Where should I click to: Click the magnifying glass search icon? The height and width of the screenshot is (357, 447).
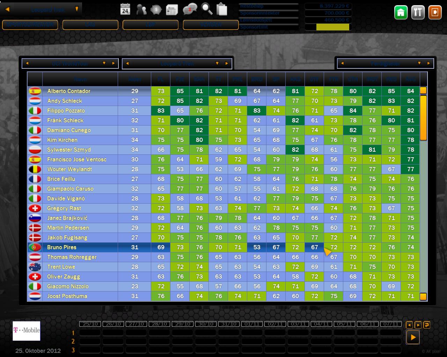[x=207, y=9]
